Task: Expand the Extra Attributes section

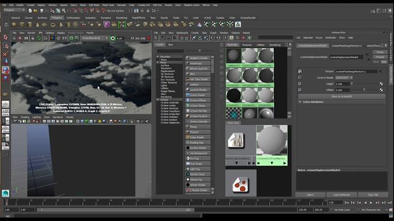Action: 300,102
